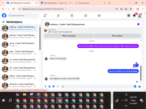View site information icon in address bar
The image size is (146, 109).
(20, 9)
